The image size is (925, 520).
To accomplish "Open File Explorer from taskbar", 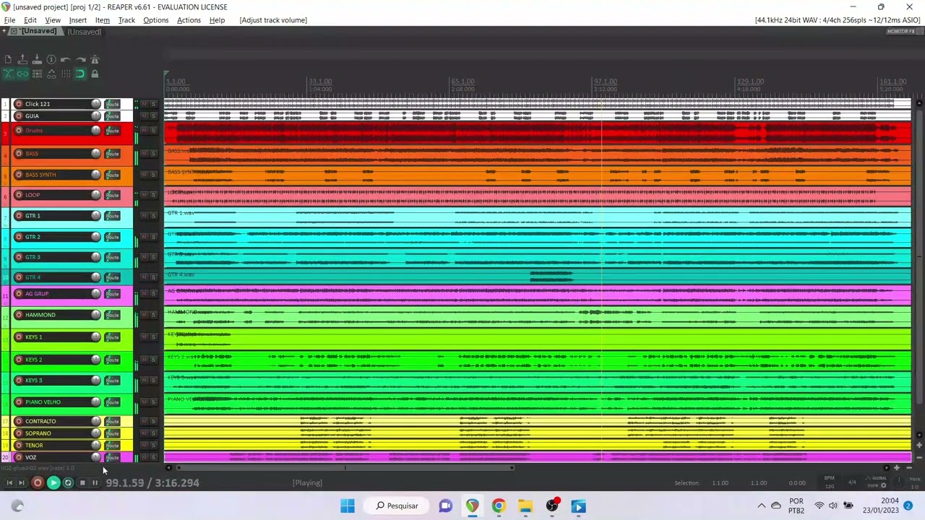I will [525, 506].
